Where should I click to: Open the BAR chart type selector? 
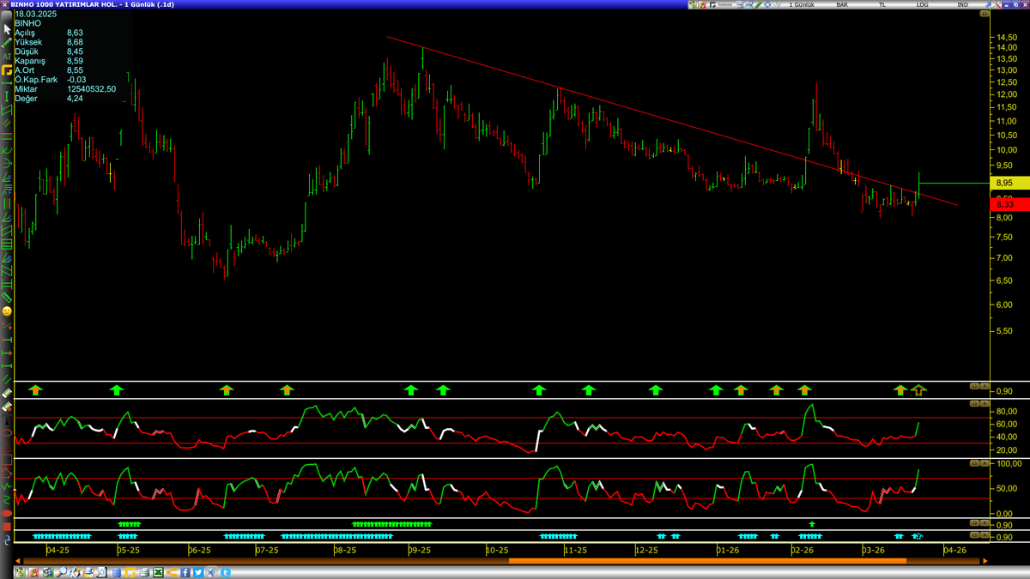842,4
